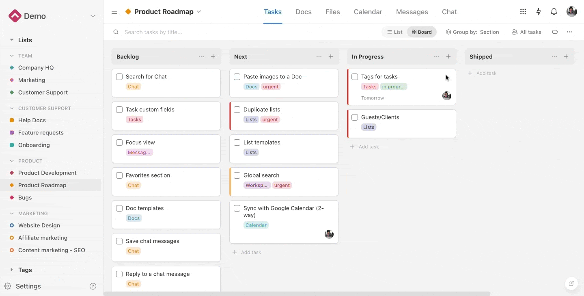Image resolution: width=584 pixels, height=296 pixels.
Task: Switch to List view
Action: pos(394,32)
